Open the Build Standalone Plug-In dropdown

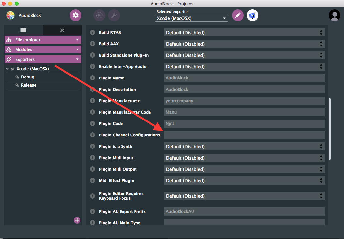(244, 55)
